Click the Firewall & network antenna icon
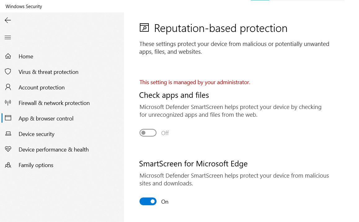The width and height of the screenshot is (359, 222). coord(8,103)
